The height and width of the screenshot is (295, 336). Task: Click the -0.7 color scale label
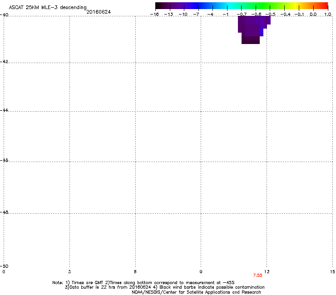point(242,15)
